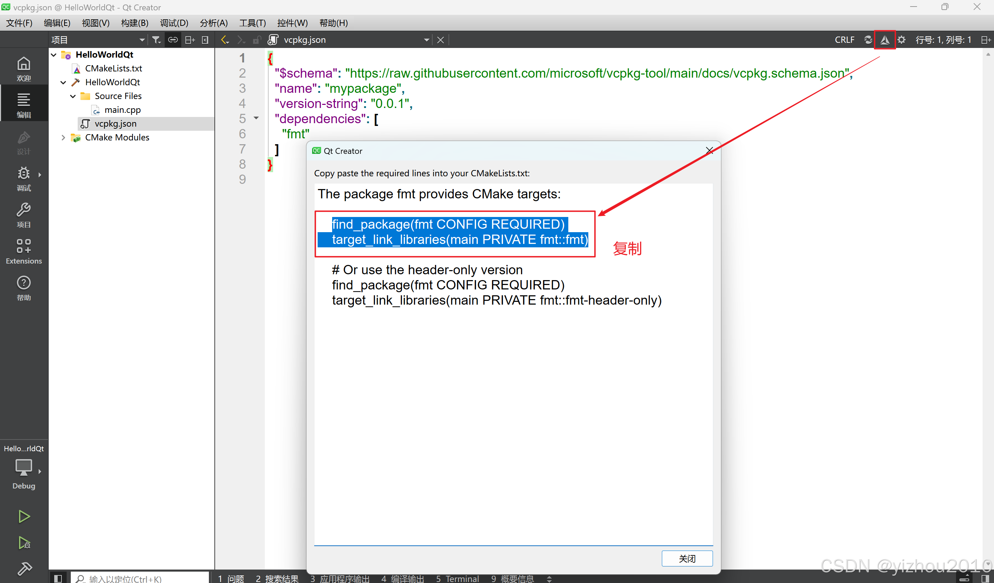Viewport: 994px width, 583px height.
Task: Open the 调试(D) menu
Action: (x=174, y=23)
